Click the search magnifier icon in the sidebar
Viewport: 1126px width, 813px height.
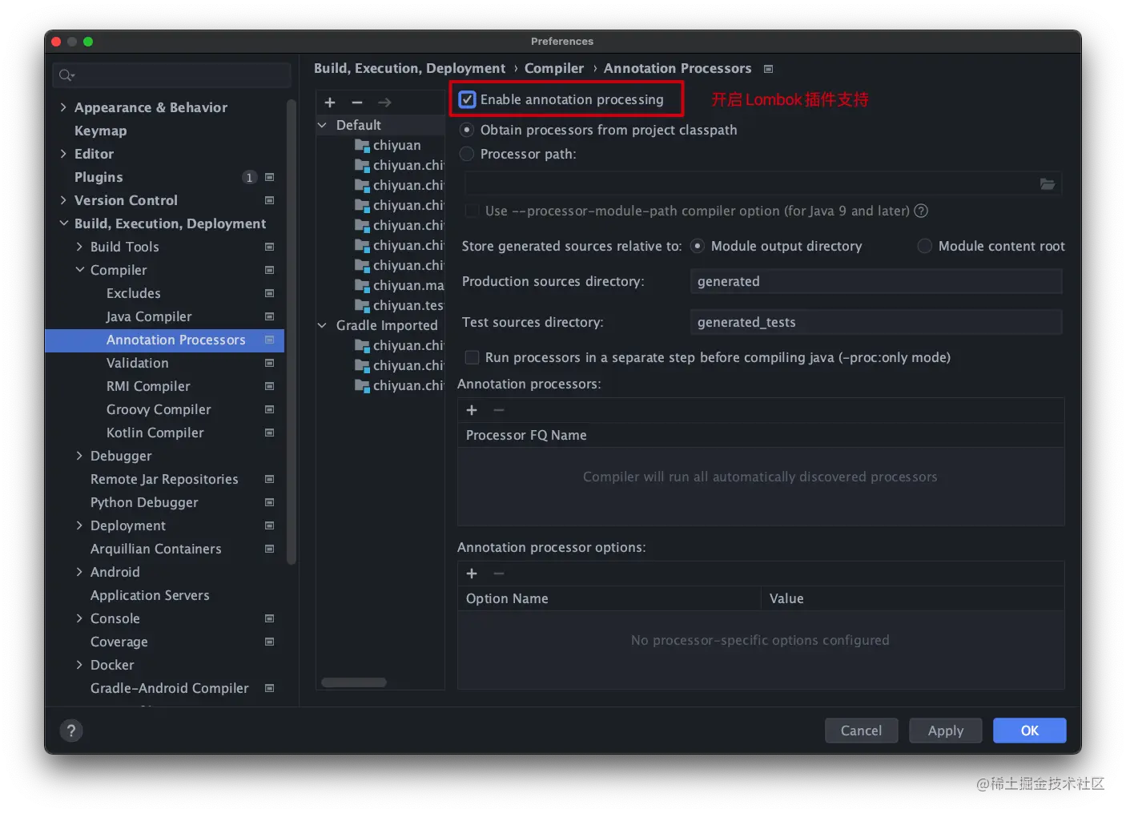click(x=66, y=75)
